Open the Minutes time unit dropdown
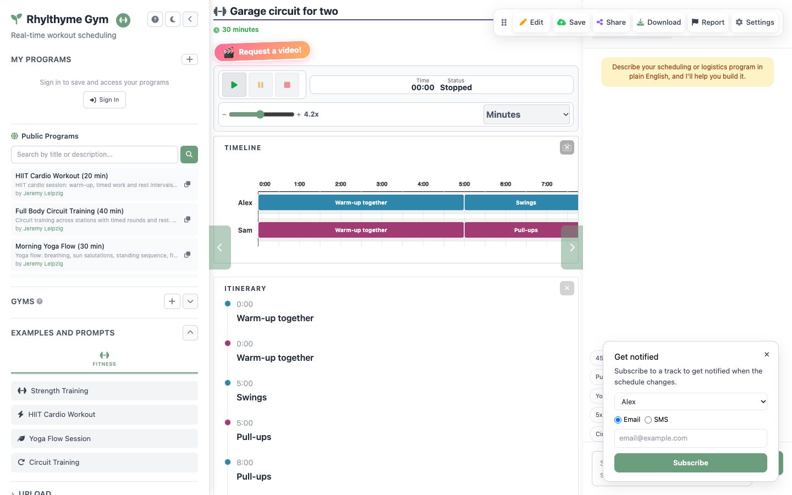 527,114
